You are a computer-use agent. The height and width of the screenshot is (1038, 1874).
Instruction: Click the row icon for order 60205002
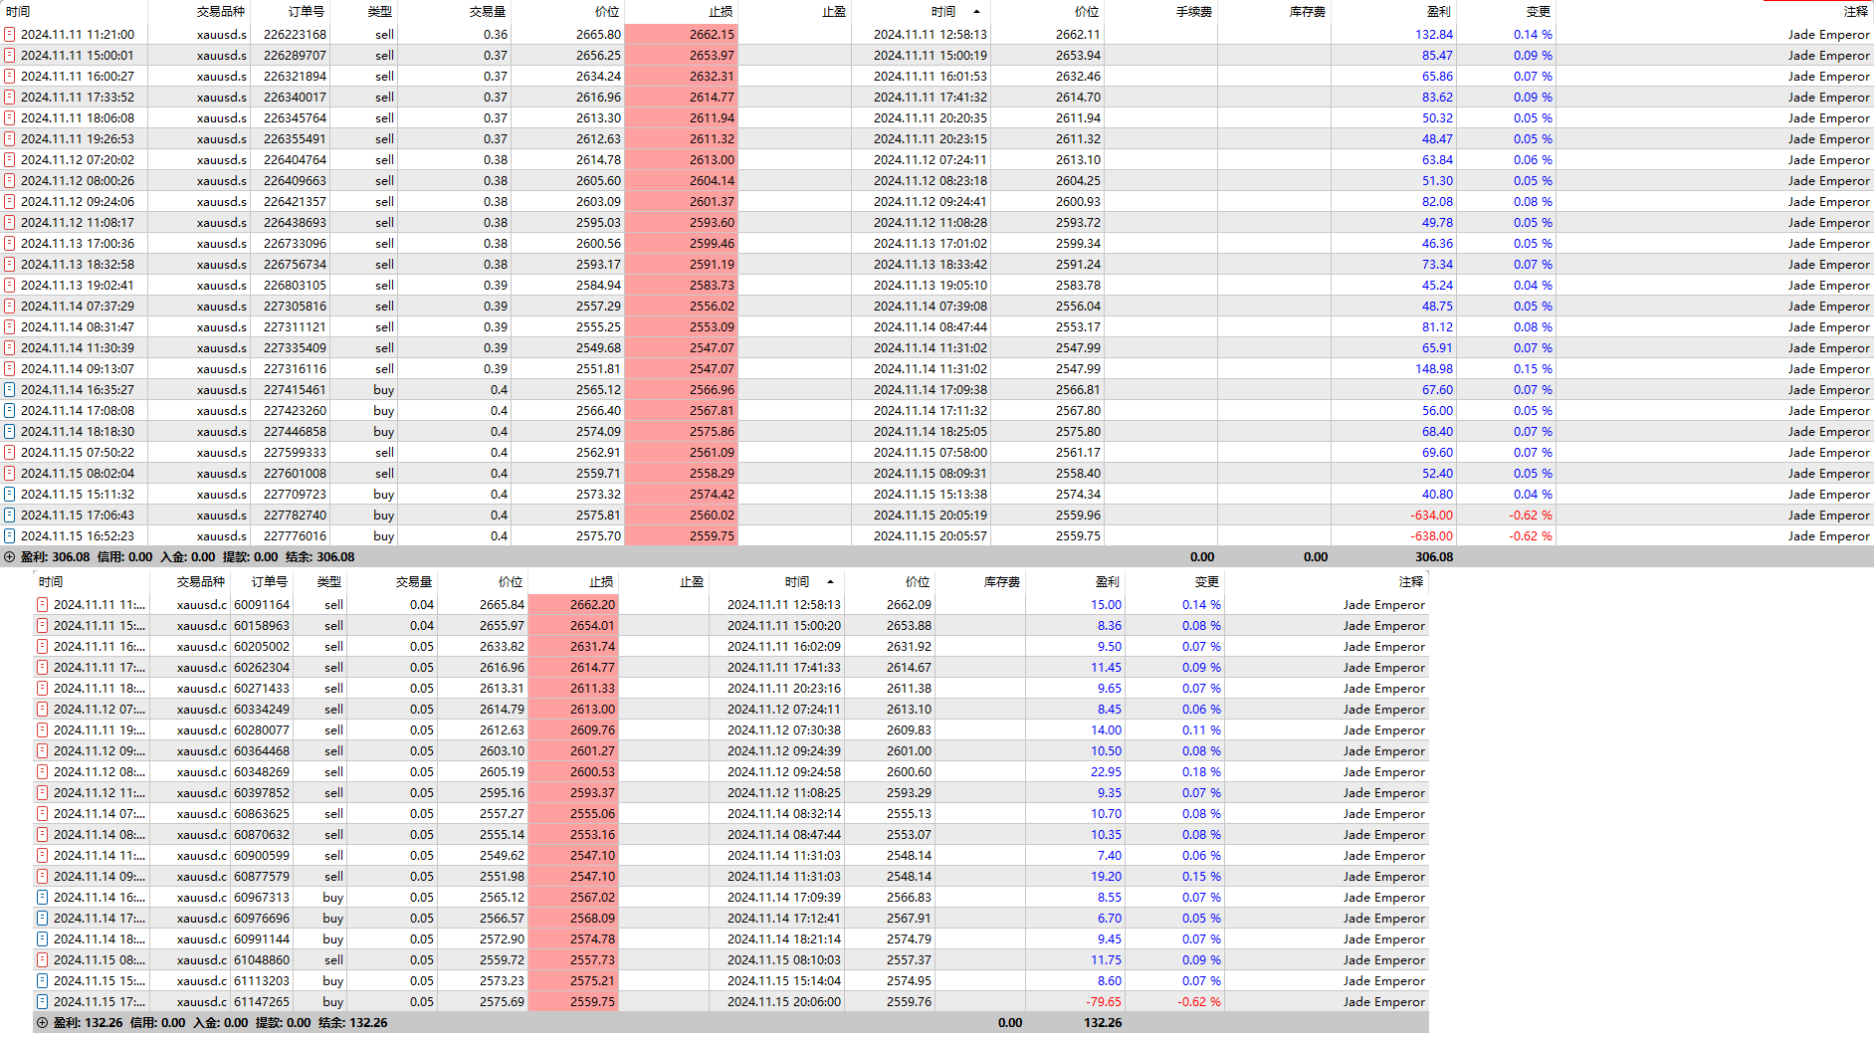click(x=43, y=646)
